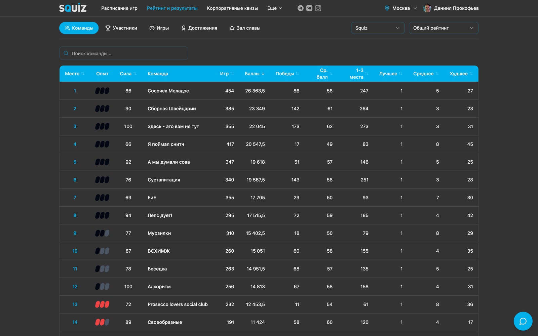Open team Сборная Швейцарии
Screen dimensions: 538x336
click(x=171, y=109)
